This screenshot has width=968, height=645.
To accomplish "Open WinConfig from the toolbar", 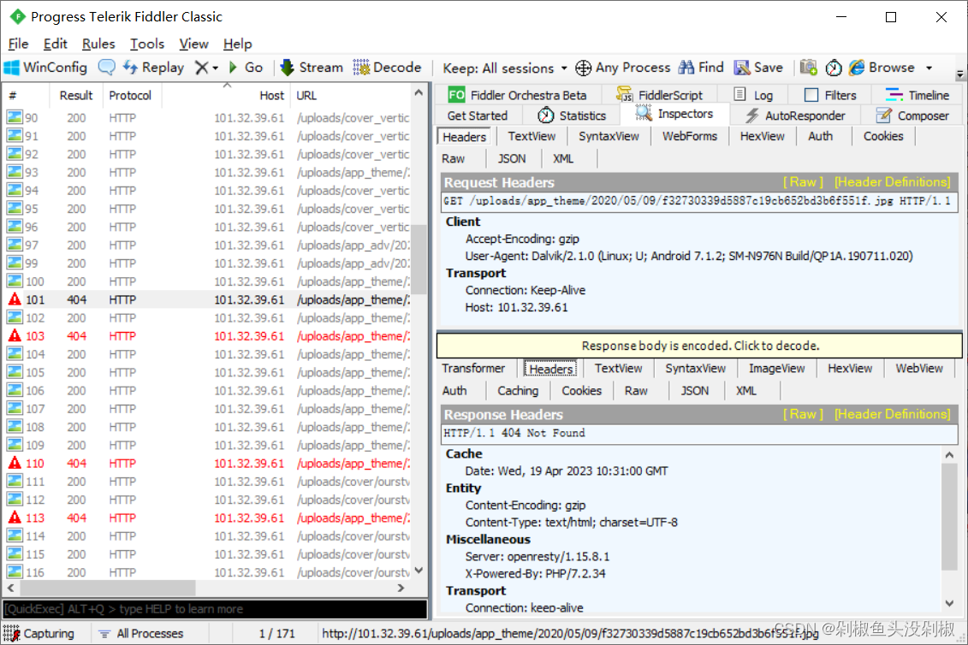I will (x=45, y=68).
